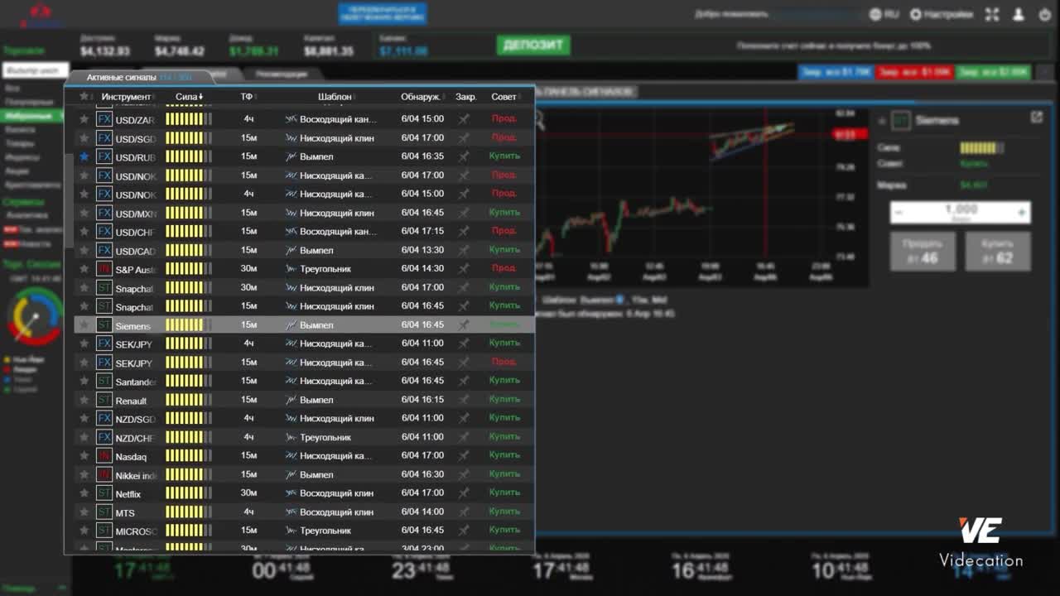Click the trade amount field showing 1,000
Image resolution: width=1060 pixels, height=596 pixels.
click(961, 212)
